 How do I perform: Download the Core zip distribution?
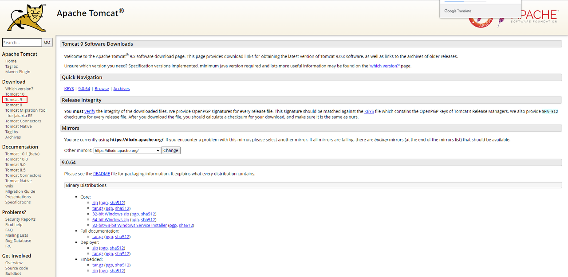95,203
